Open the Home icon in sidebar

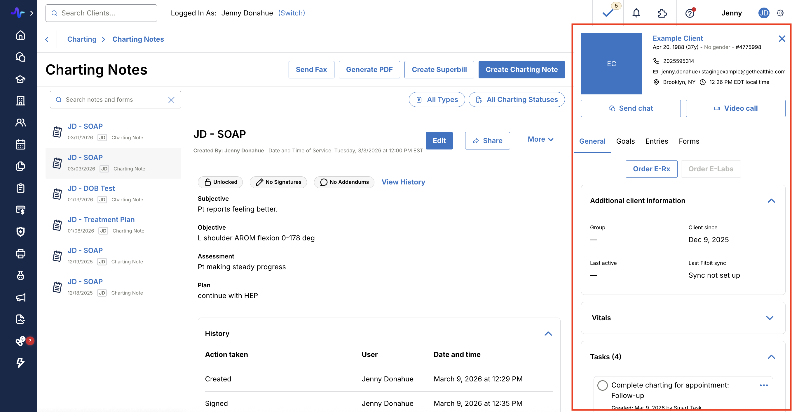20,35
